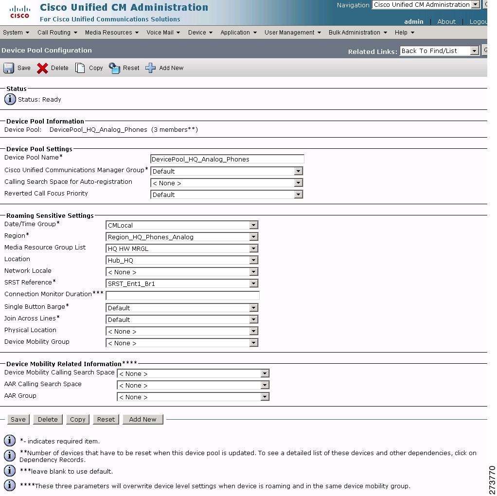This screenshot has height=496, width=497.
Task: Click the Reset icon in toolbar
Action: (114, 68)
